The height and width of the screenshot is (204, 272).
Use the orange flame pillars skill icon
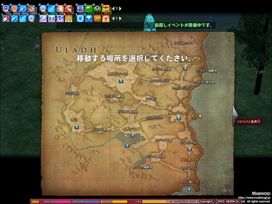pos(97,18)
